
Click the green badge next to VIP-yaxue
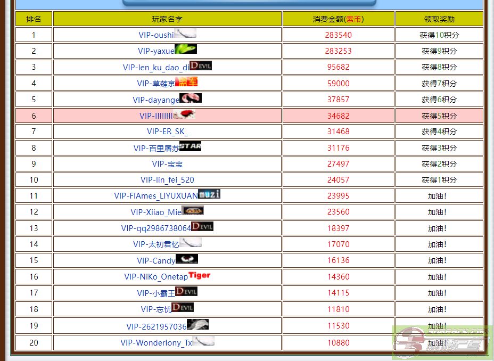[186, 49]
